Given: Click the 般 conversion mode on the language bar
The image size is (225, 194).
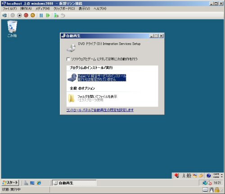Looking at the screenshot, I should click(189, 176).
